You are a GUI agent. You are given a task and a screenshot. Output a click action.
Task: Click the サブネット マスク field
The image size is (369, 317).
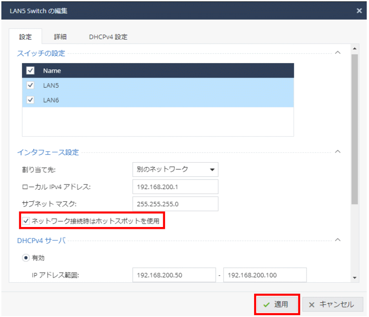(x=175, y=204)
